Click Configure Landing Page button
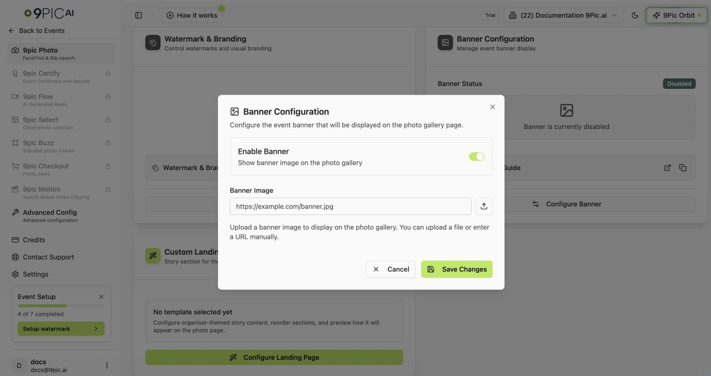This screenshot has height=376, width=711. point(274,357)
